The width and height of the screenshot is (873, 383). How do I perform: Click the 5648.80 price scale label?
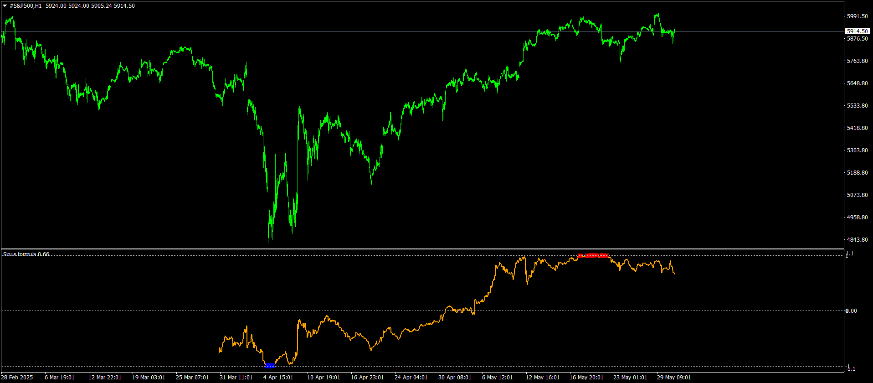(857, 83)
